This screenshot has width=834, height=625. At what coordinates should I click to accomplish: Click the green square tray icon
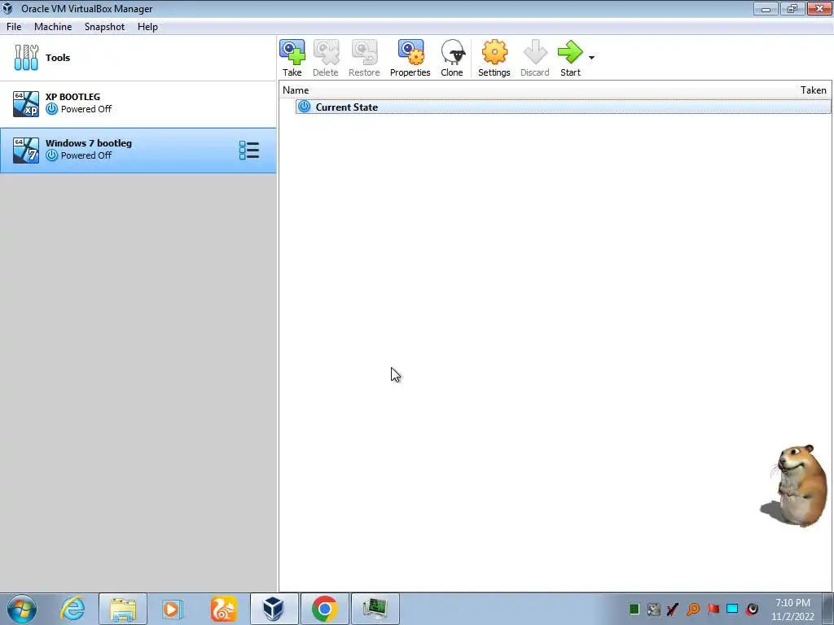(x=634, y=609)
